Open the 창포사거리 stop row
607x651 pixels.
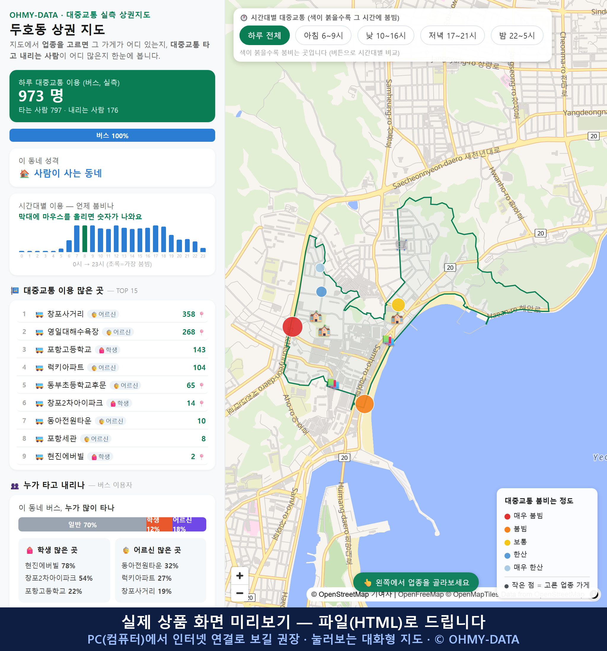[112, 314]
